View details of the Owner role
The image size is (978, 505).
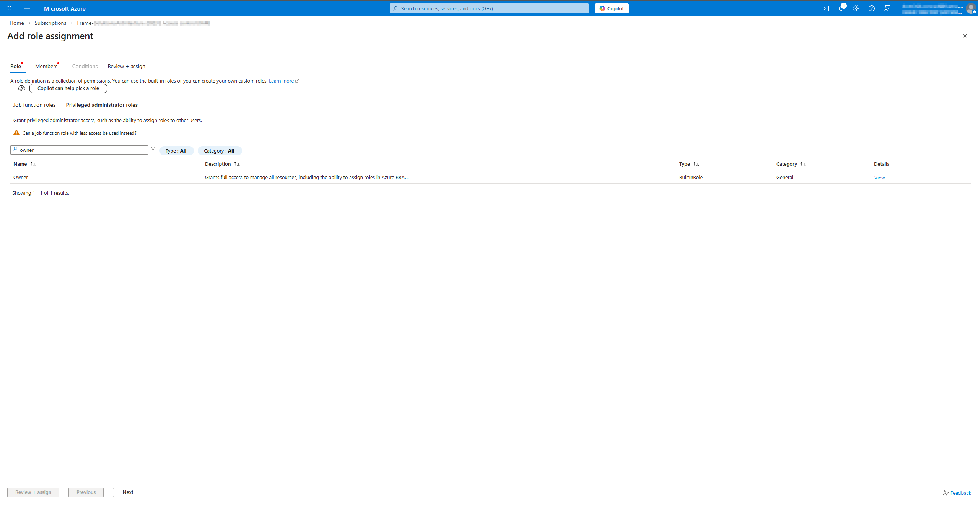(x=879, y=178)
